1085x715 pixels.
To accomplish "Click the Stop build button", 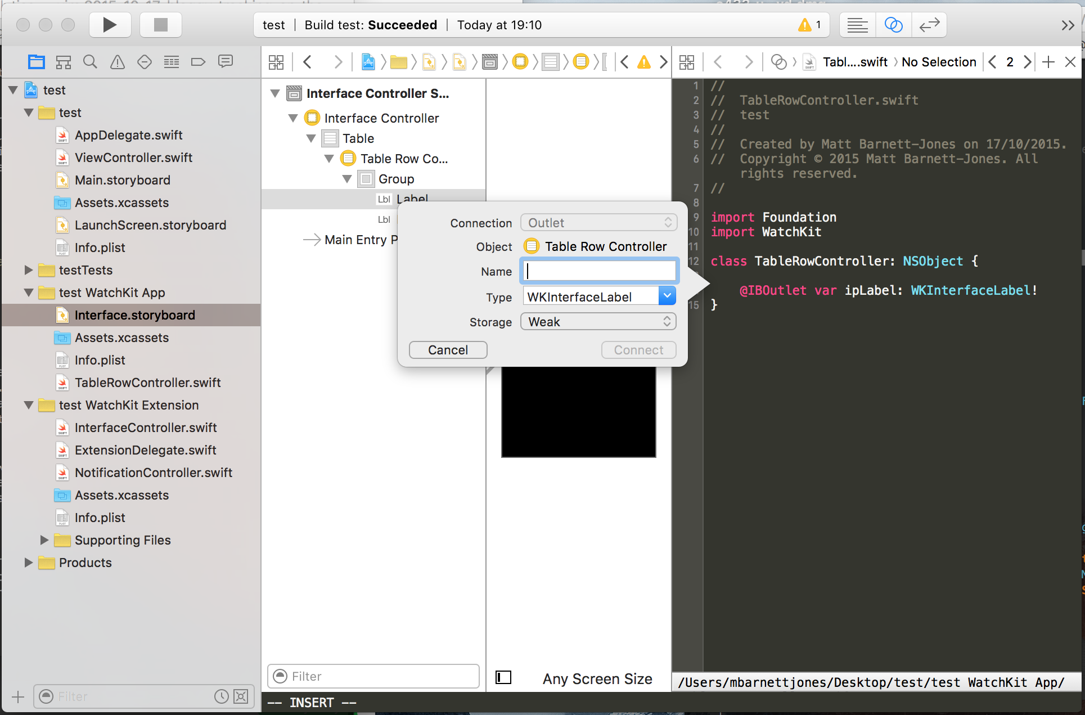I will tap(161, 25).
